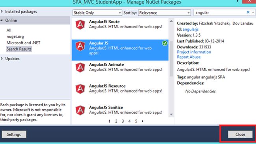Image resolution: width=256 pixels, height=144 pixels.
Task: Click the No Dependencies text
Action: tap(200, 91)
